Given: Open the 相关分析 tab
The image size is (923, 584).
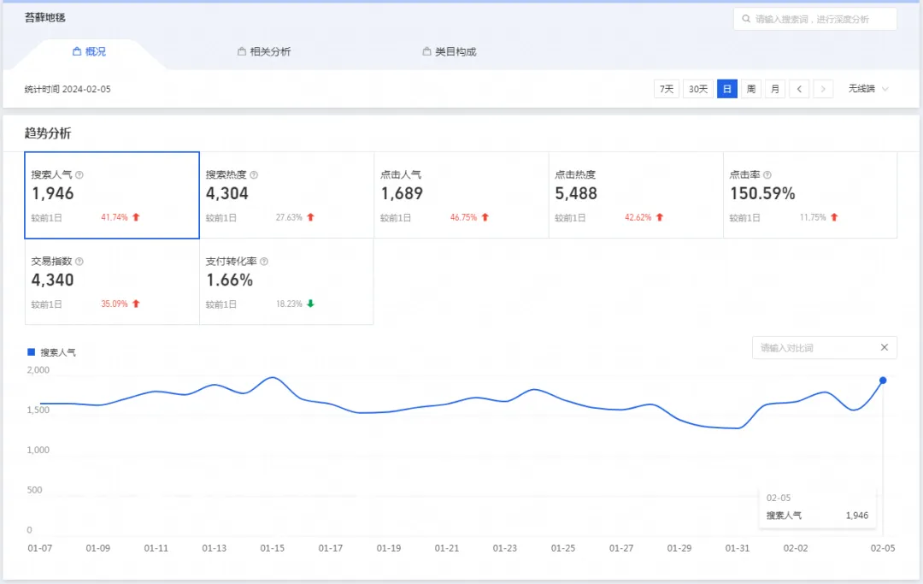Looking at the screenshot, I should click(x=264, y=51).
